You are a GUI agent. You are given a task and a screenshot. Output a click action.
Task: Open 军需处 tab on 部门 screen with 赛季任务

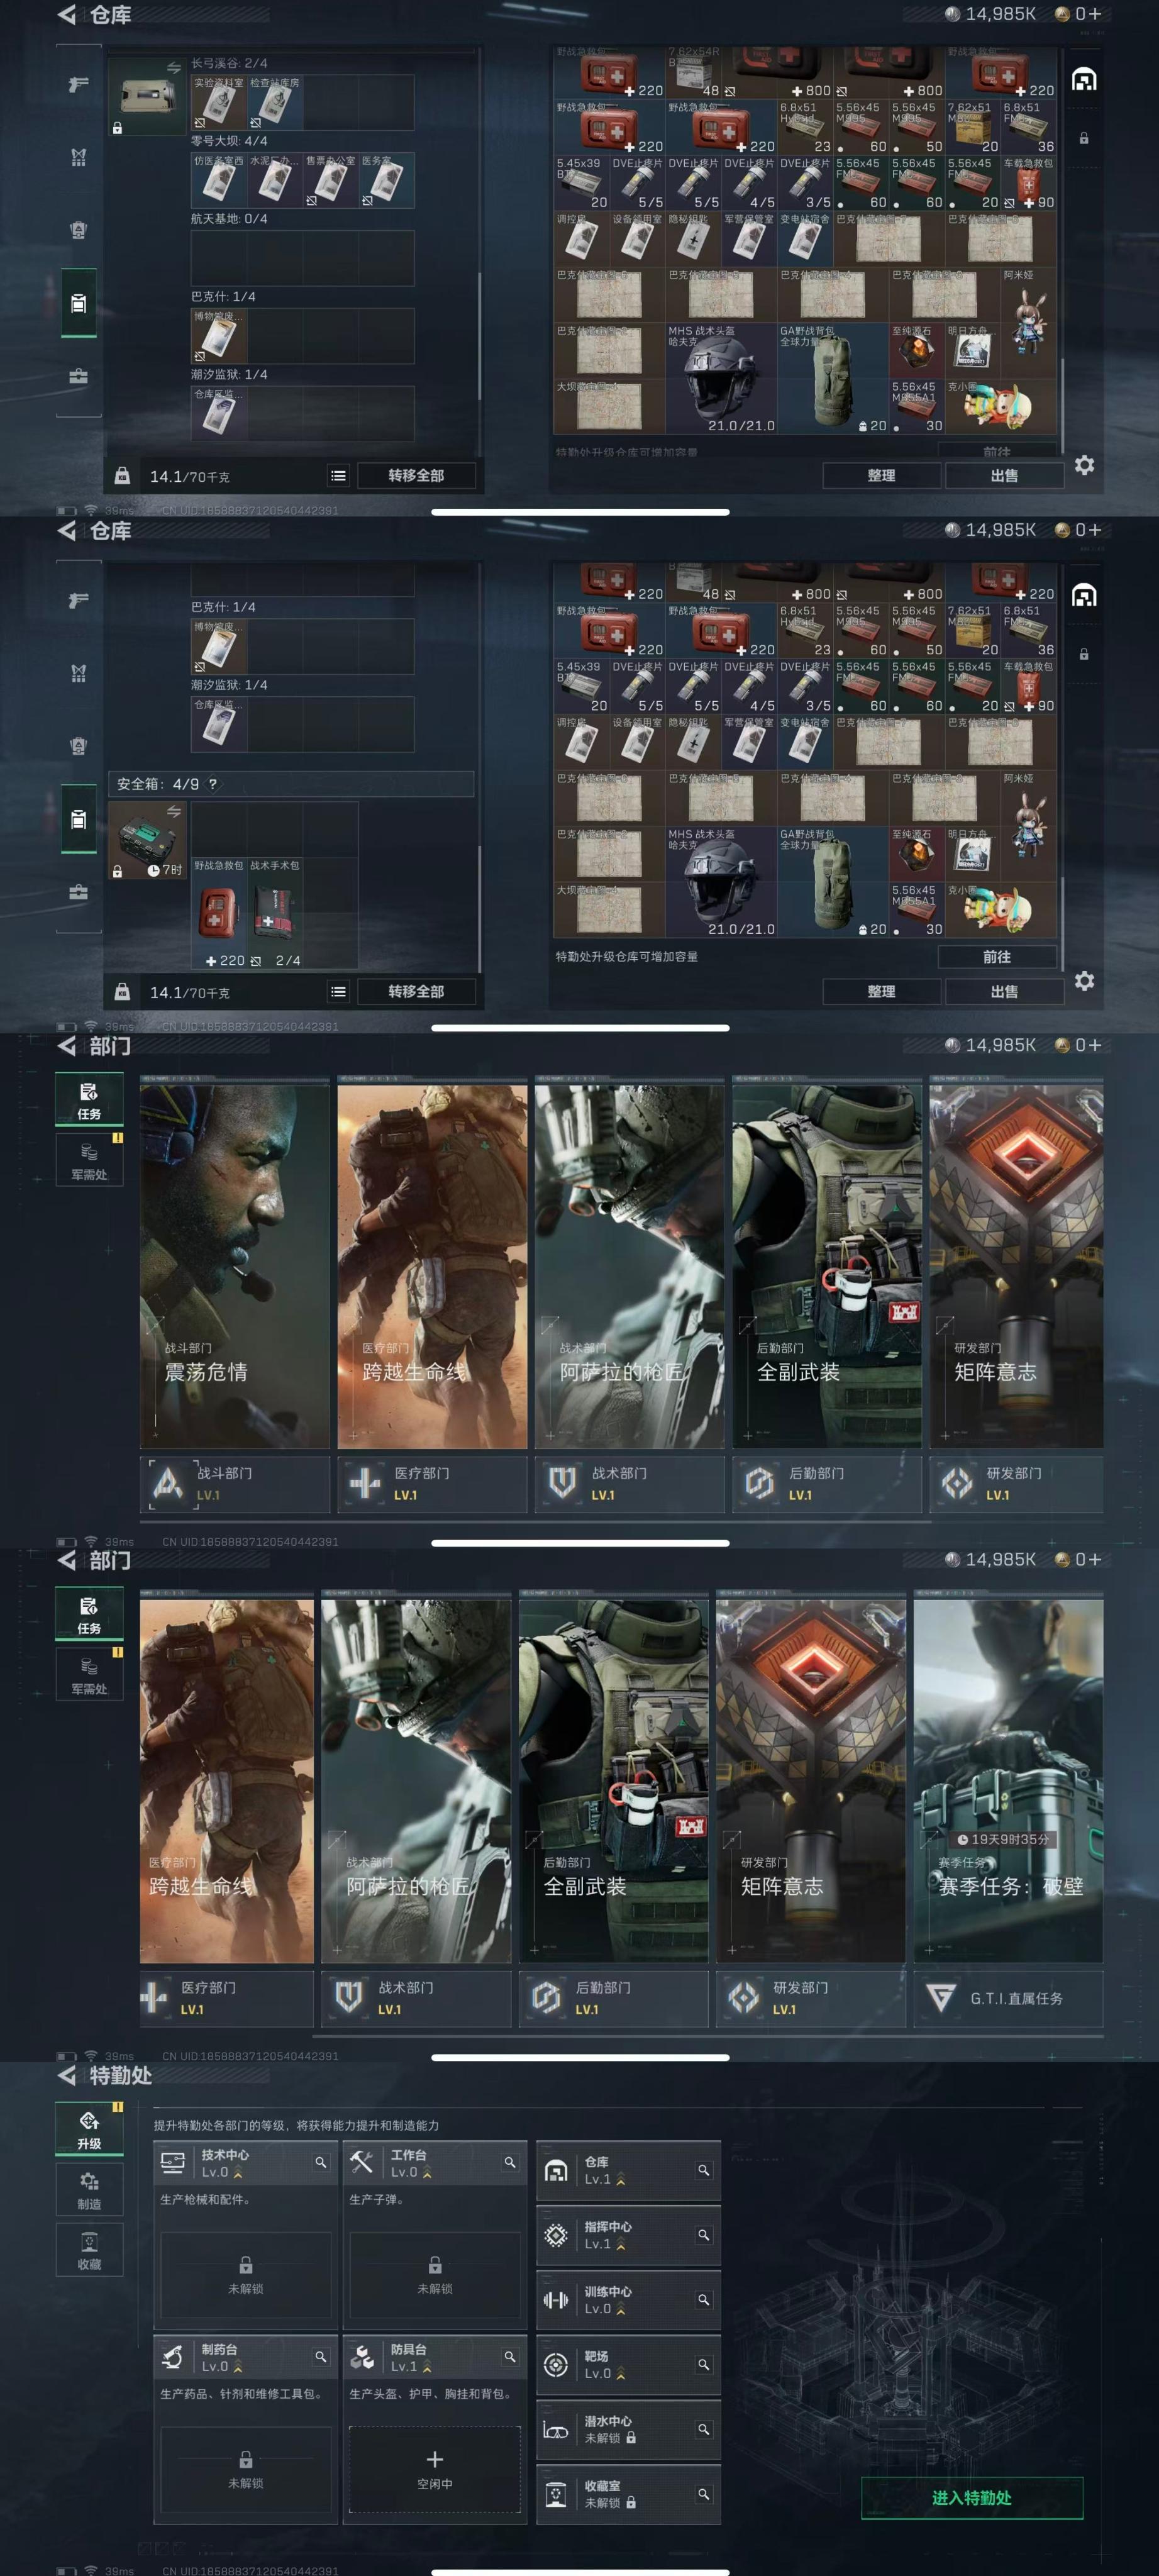pyautogui.click(x=89, y=1673)
